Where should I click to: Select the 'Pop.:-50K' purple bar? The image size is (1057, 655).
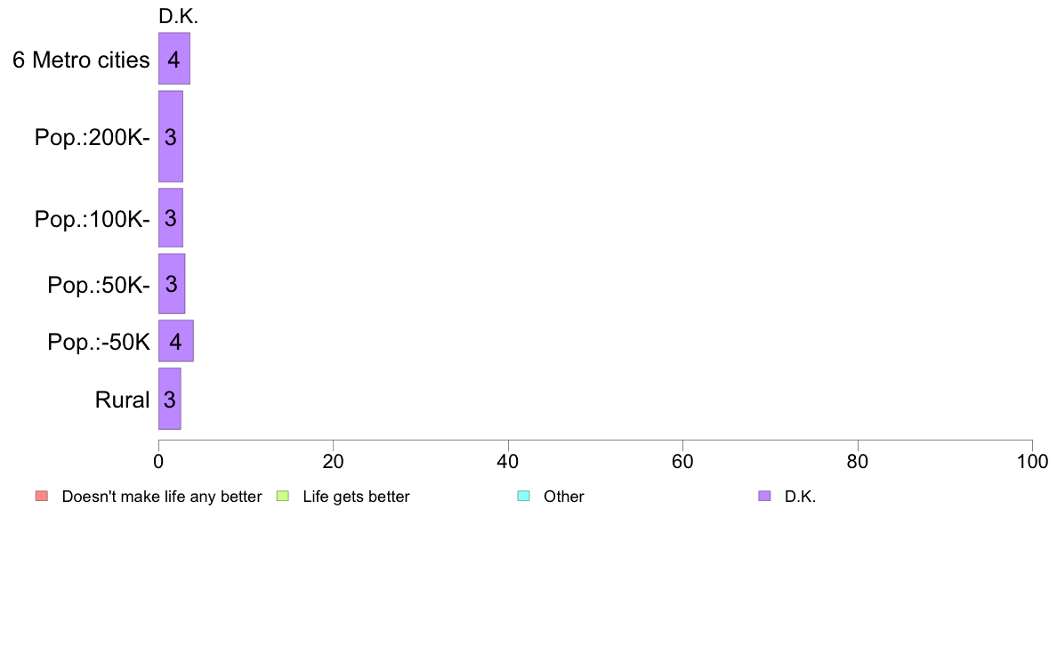pos(176,342)
